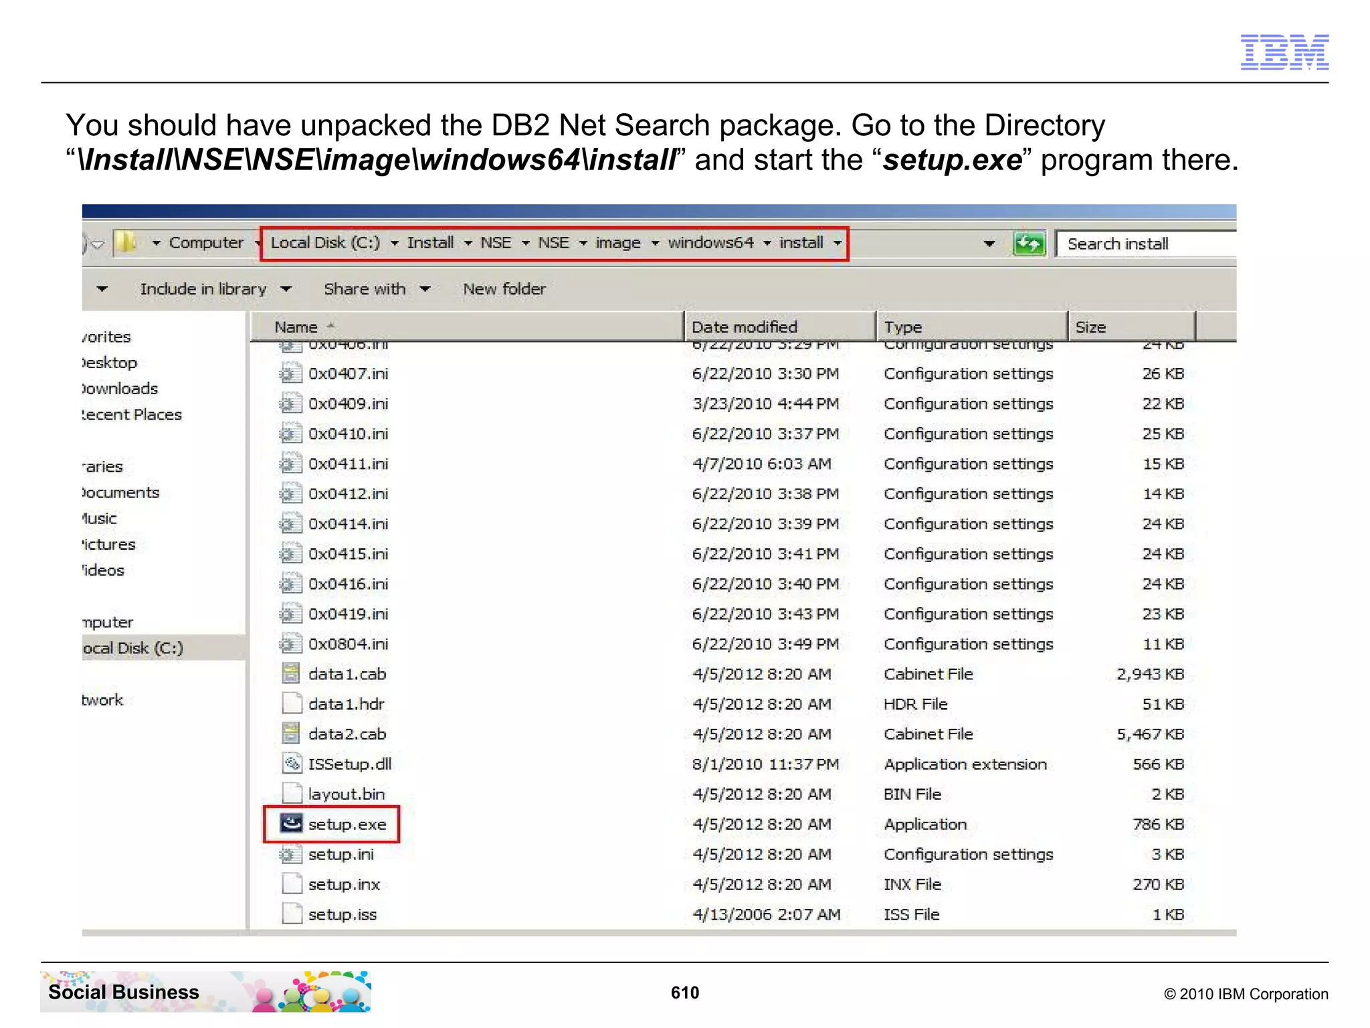Click the New folder button
The width and height of the screenshot is (1370, 1028).
pyautogui.click(x=504, y=288)
